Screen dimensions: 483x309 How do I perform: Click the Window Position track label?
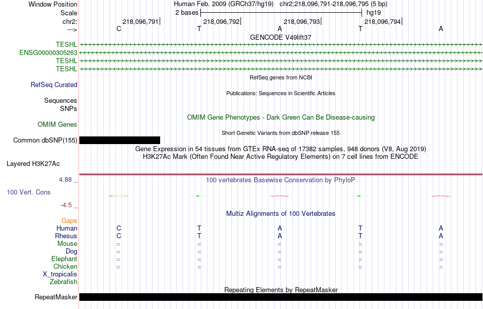[53, 4]
